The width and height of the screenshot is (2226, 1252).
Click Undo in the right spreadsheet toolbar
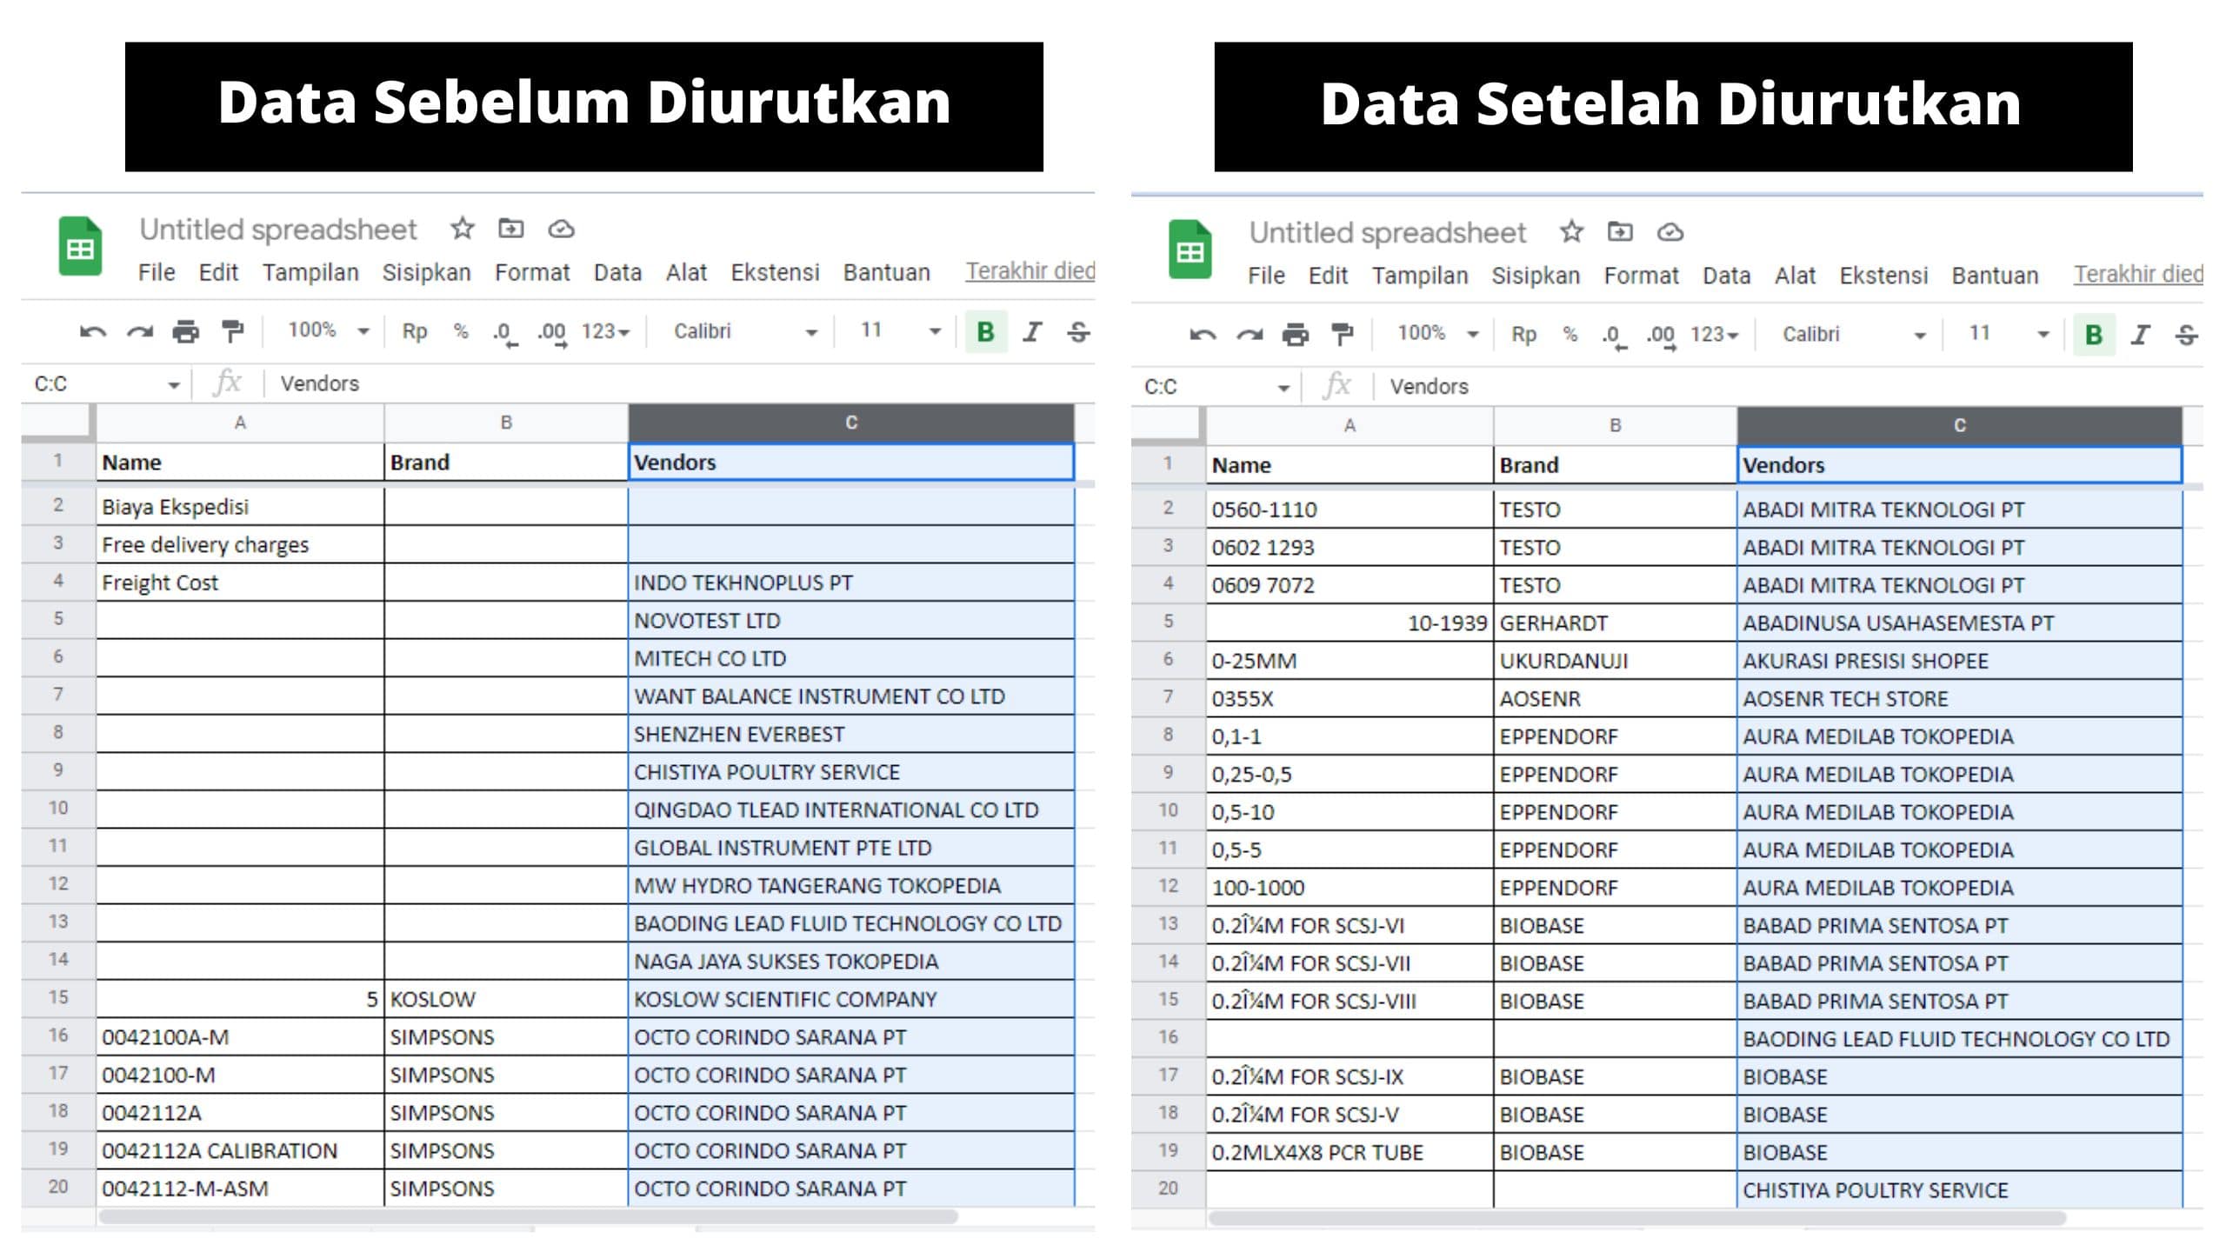tap(1203, 336)
